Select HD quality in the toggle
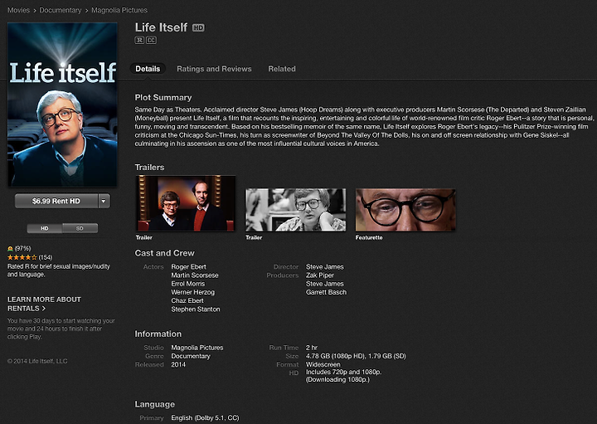Image resolution: width=597 pixels, height=424 pixels. 45,228
